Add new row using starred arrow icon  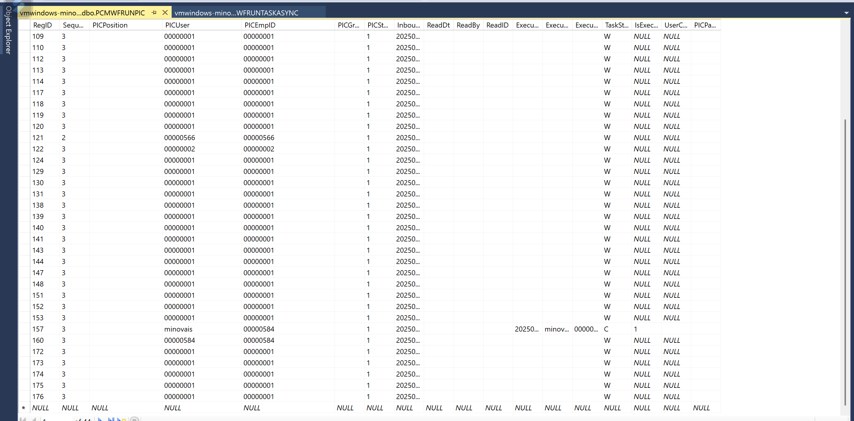coord(122,419)
